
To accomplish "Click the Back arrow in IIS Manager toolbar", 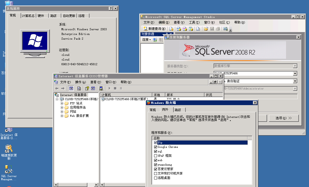I will pyautogui.click(x=57, y=88).
